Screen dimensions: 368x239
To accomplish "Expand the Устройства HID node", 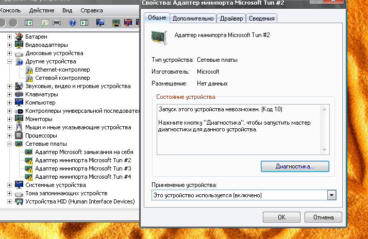I will click(x=9, y=202).
